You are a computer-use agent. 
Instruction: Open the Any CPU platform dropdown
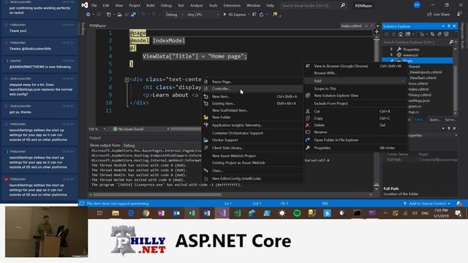203,15
